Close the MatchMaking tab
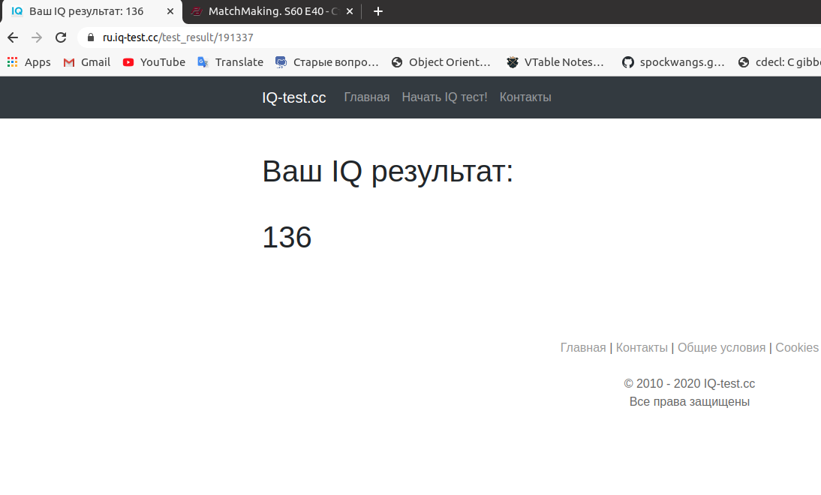The width and height of the screenshot is (821, 495). click(x=350, y=11)
